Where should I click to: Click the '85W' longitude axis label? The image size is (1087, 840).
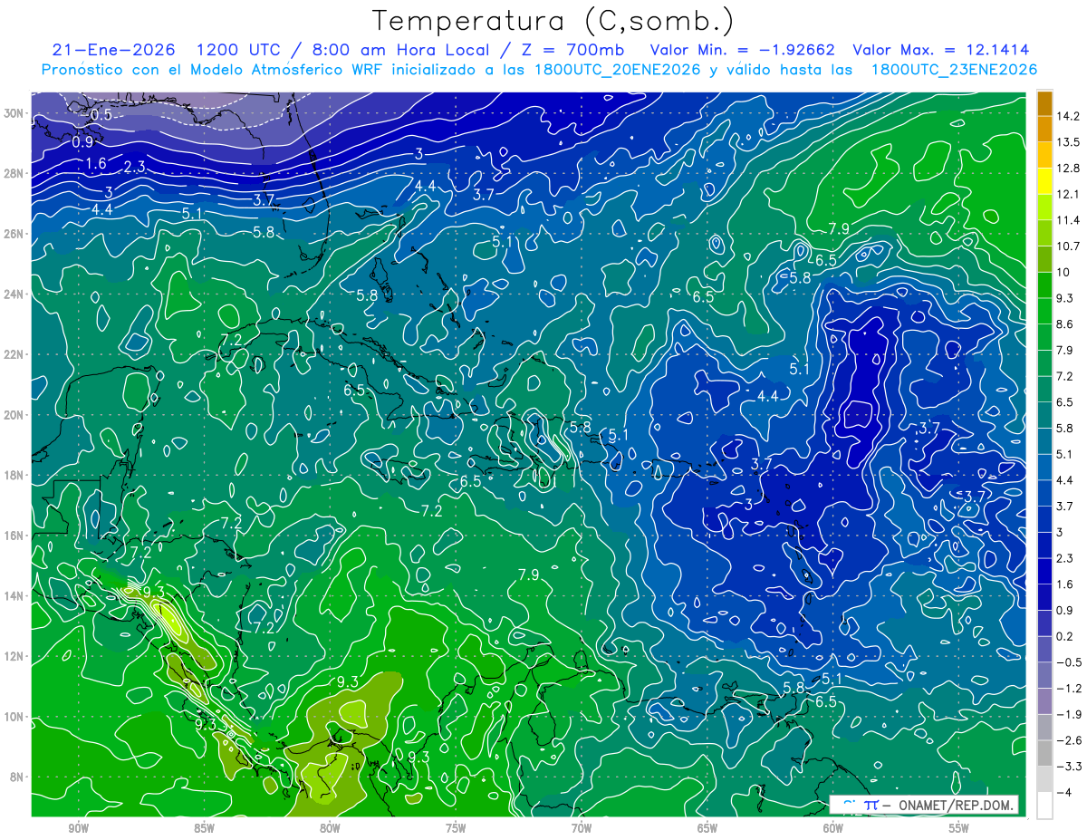coord(204,828)
